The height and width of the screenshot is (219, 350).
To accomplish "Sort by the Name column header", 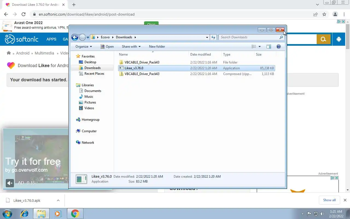I will [153, 54].
